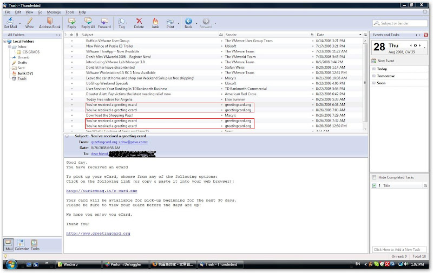
Task: Enable Hide Completed Tasks checkbox
Action: (x=374, y=177)
